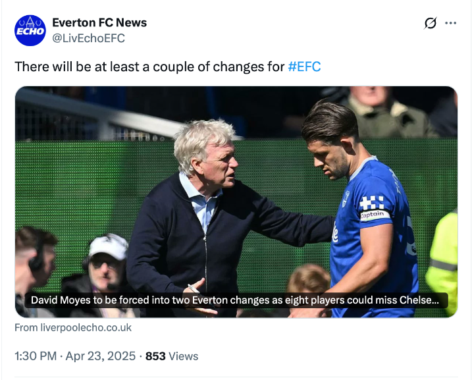This screenshot has height=380, width=472.
Task: Click the David Moyes headline caption
Action: point(236,300)
